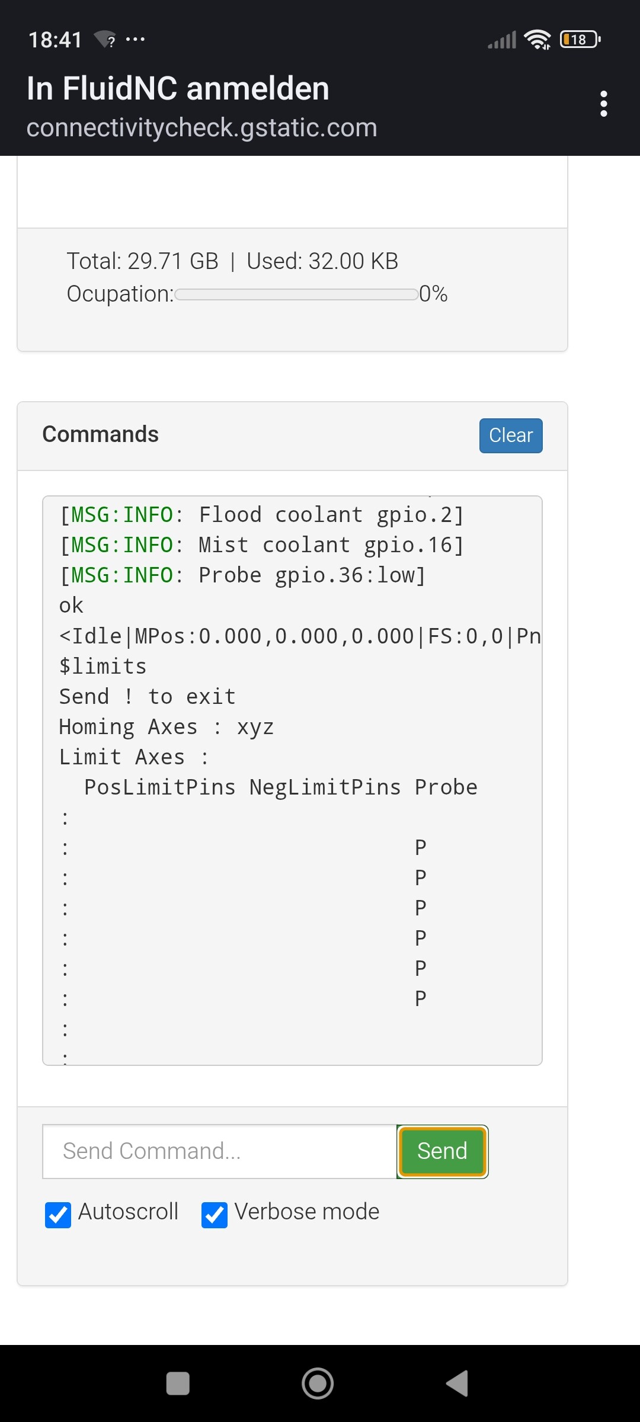Tap the Wi-Fi question mark notification icon

point(105,40)
